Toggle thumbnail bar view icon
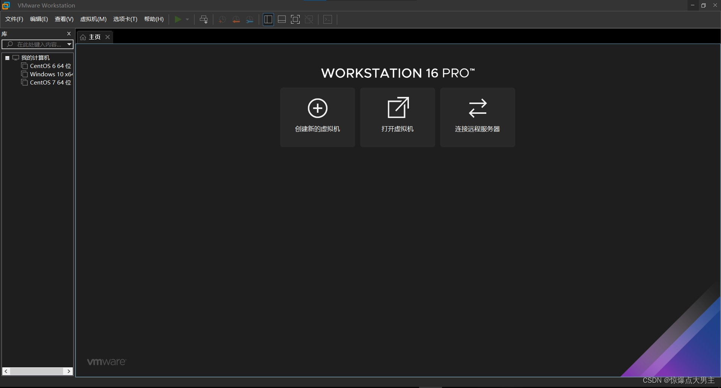 point(282,20)
